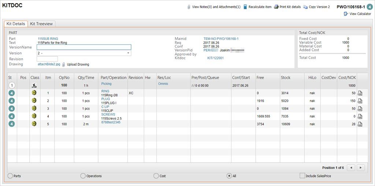Open document icon in RING row
Viewport: 375px width, 186px height.
(360, 93)
